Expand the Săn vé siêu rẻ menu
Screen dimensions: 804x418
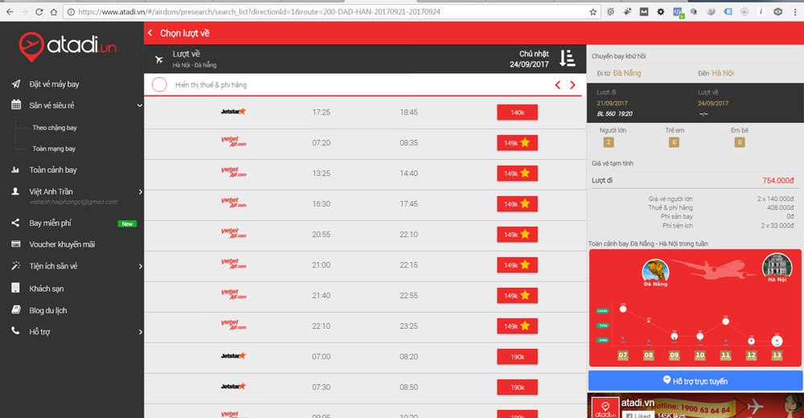point(139,105)
